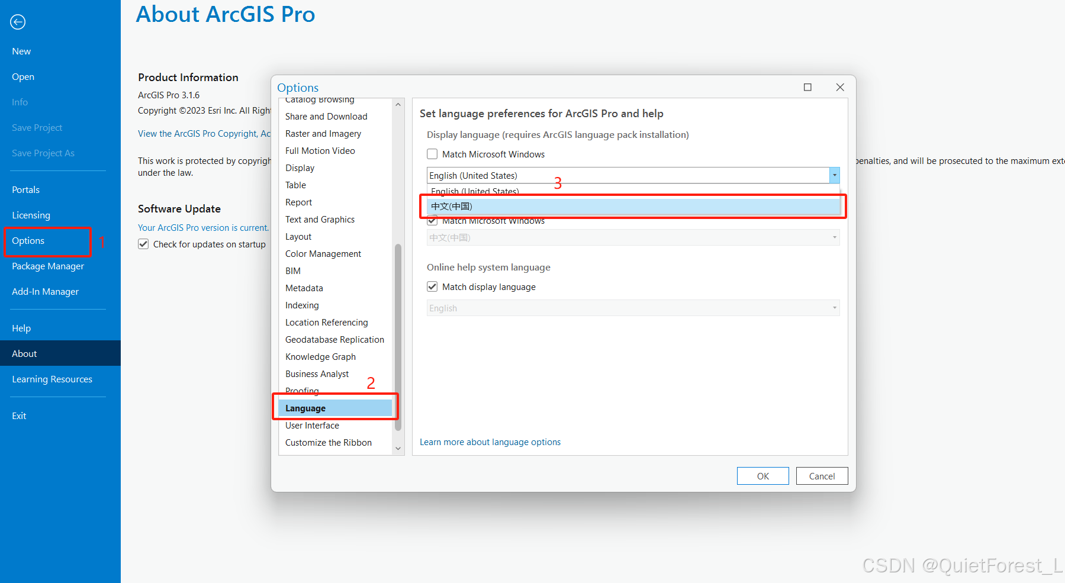Screen dimensions: 1065x583
Task: Open Business Analyst options
Action: [x=317, y=374]
